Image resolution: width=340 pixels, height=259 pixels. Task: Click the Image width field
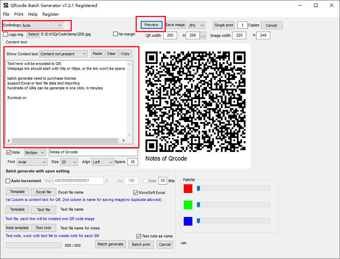pos(239,35)
